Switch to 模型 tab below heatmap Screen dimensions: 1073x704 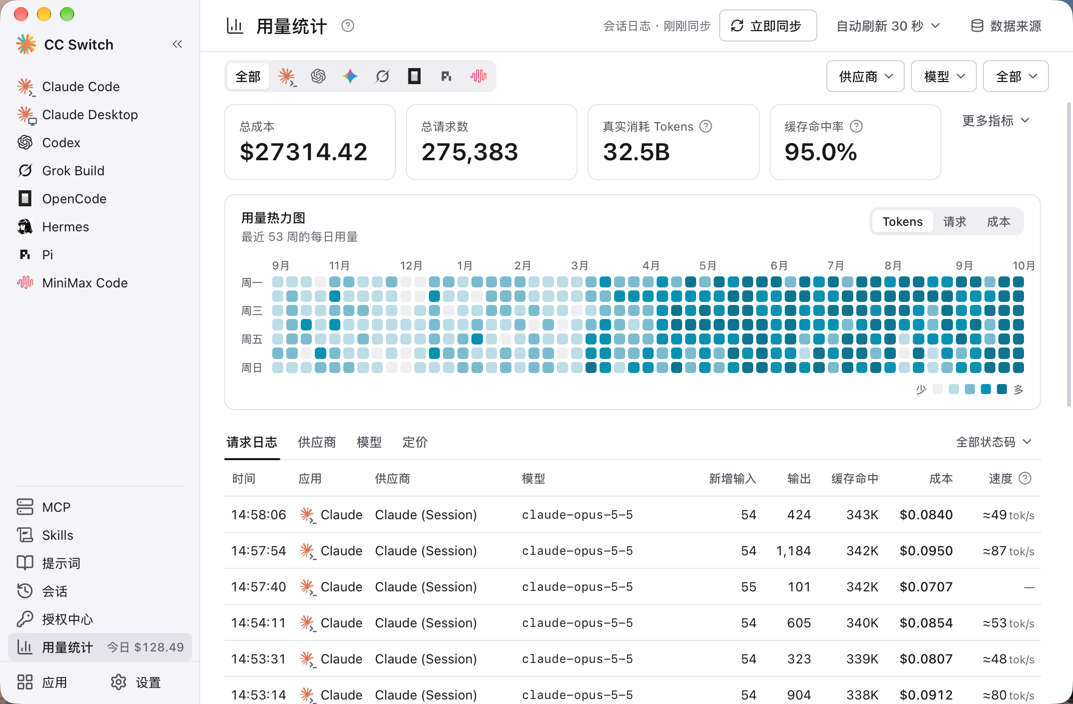pyautogui.click(x=369, y=442)
